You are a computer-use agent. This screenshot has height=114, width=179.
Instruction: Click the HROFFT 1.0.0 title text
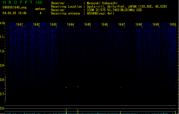pos(22,2)
